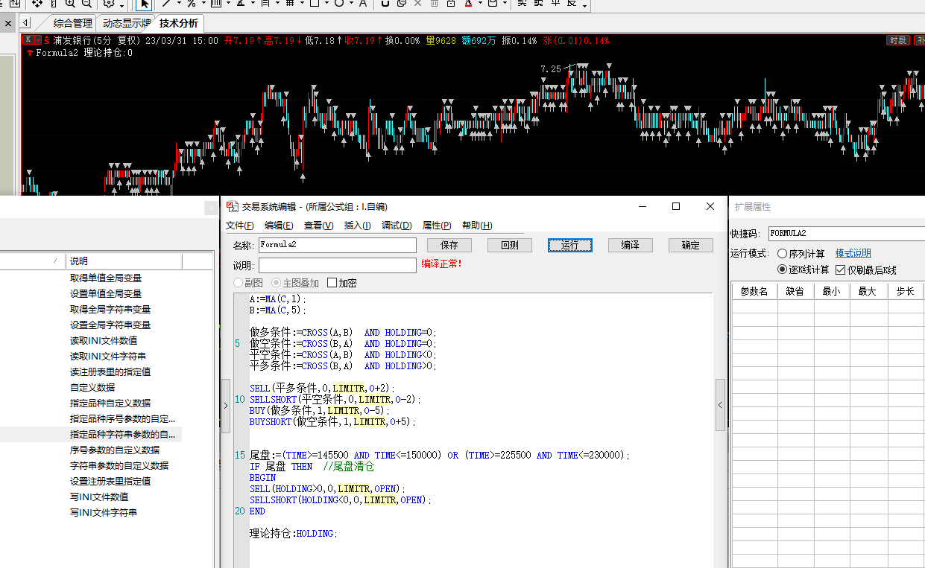Open the 帮助(H) menu
This screenshot has width=925, height=568.
(477, 226)
